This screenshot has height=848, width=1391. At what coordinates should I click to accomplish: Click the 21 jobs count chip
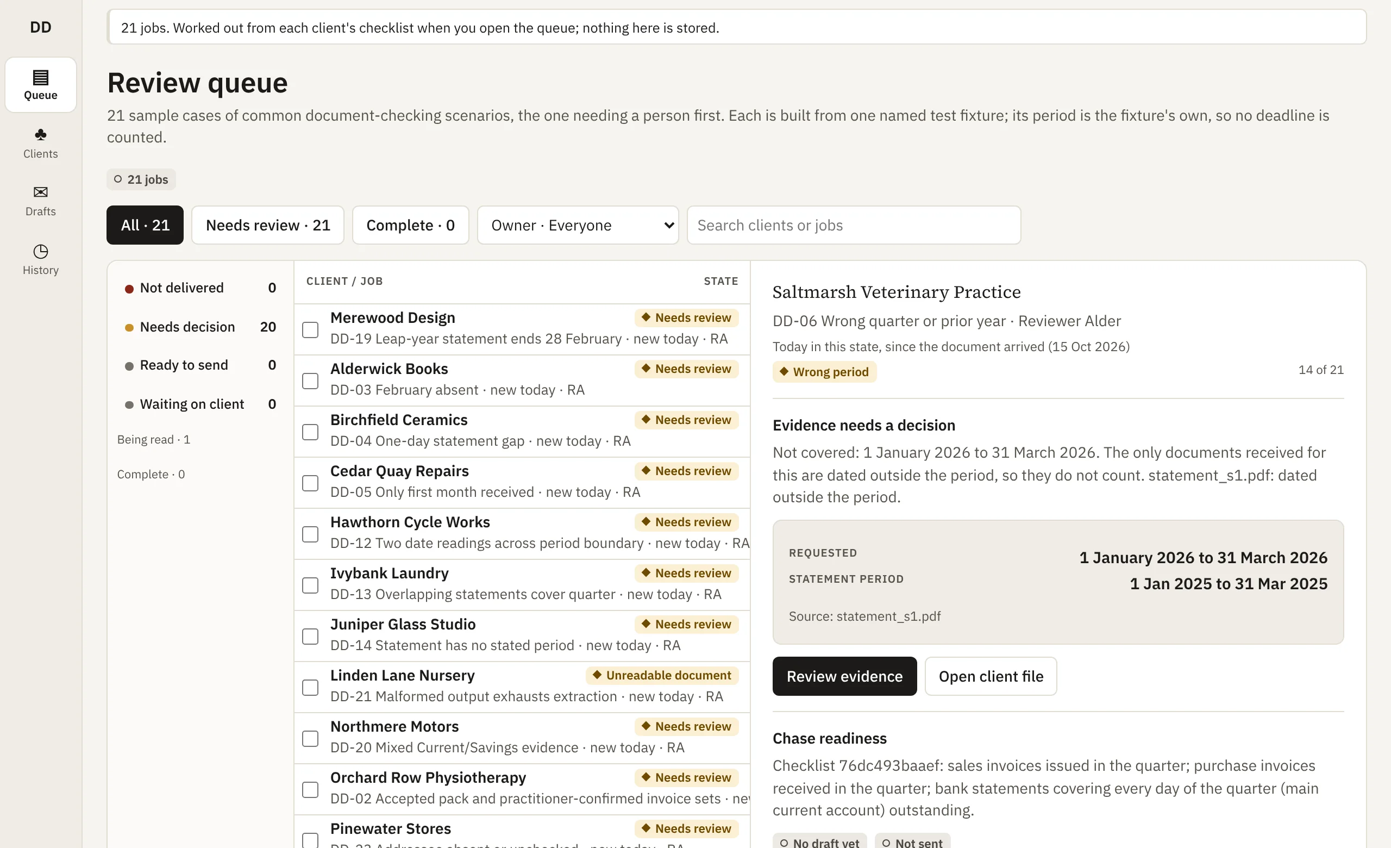click(141, 179)
